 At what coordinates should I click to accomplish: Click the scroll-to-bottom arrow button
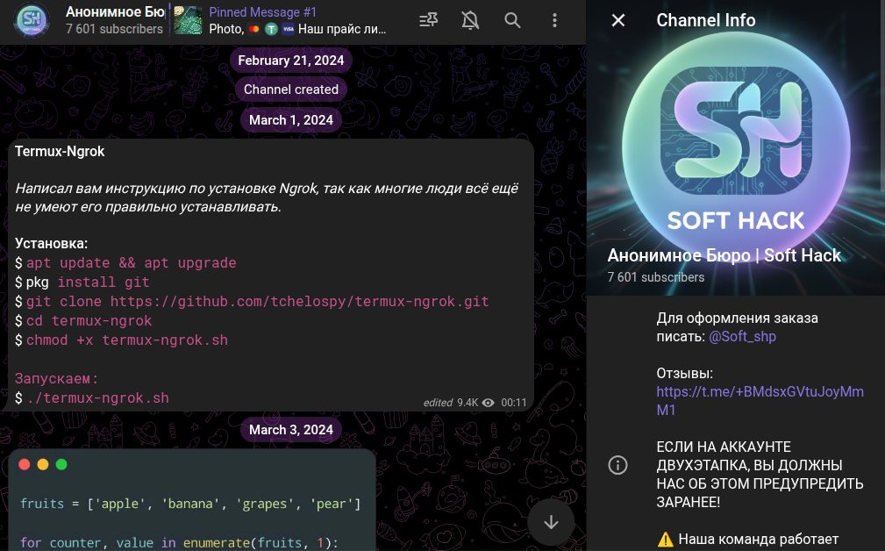point(551,522)
